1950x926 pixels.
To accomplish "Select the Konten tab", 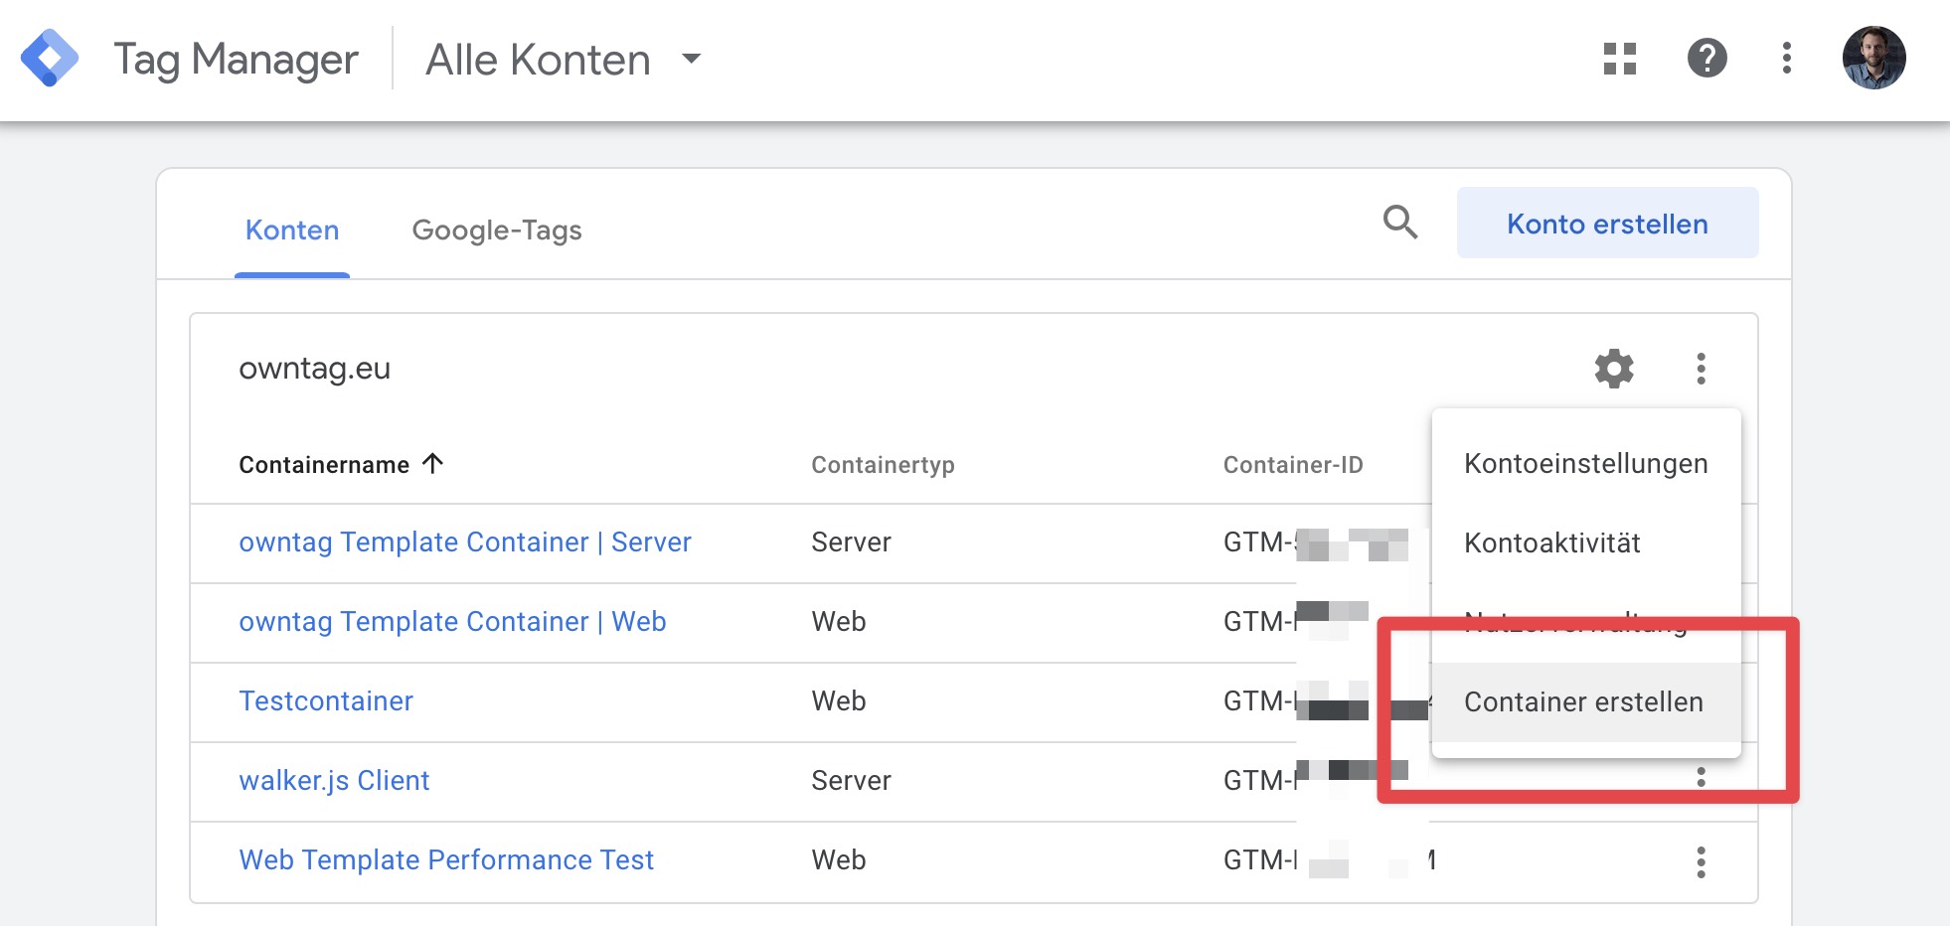I will [292, 231].
